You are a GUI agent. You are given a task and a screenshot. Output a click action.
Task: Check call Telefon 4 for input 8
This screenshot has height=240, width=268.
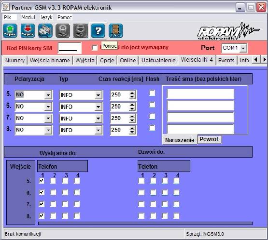tap(176, 216)
